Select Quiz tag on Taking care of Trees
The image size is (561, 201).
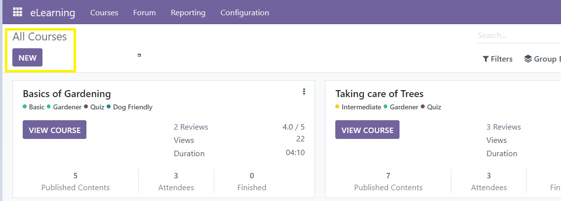pos(431,107)
